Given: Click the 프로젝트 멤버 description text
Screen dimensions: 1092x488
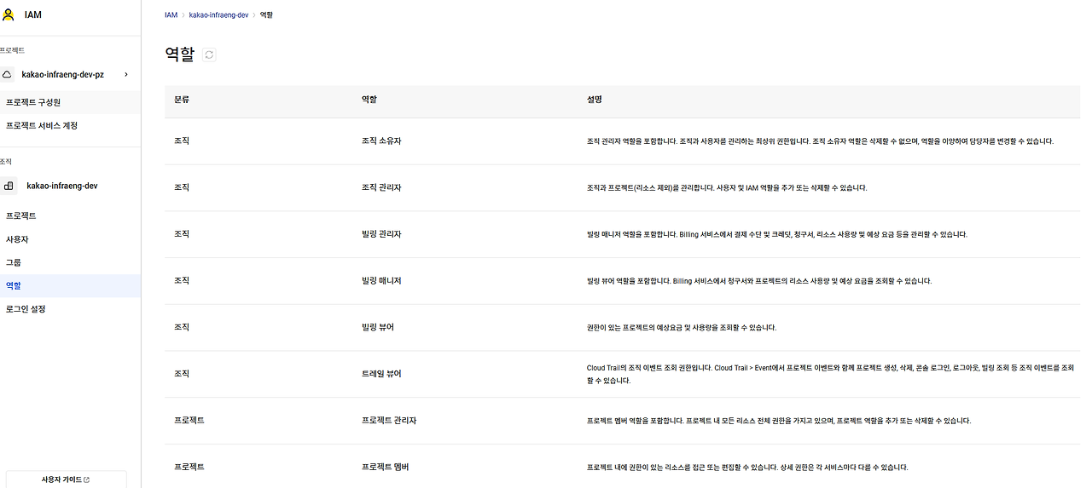Looking at the screenshot, I should 747,468.
